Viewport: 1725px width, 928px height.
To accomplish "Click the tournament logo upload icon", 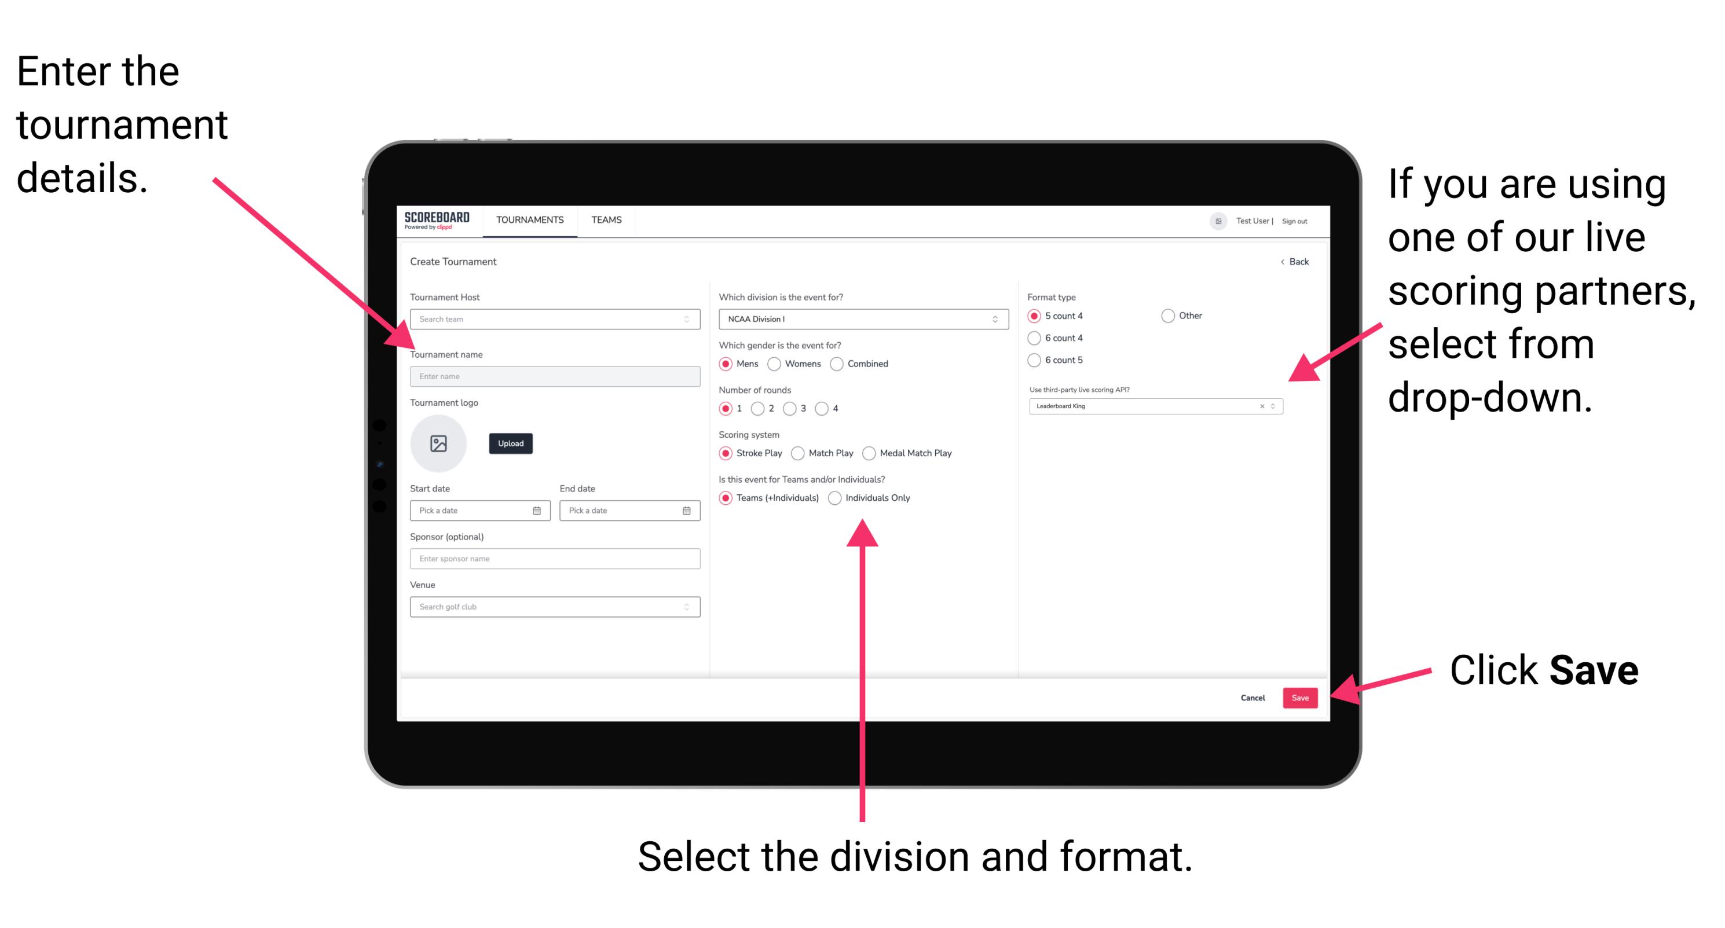I will tap(440, 443).
